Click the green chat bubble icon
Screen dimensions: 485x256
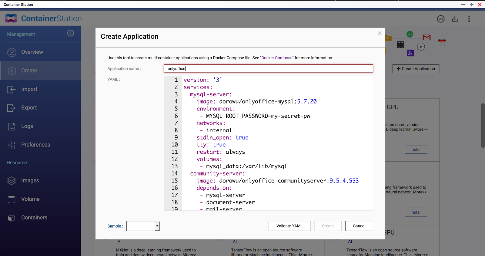[x=410, y=34]
